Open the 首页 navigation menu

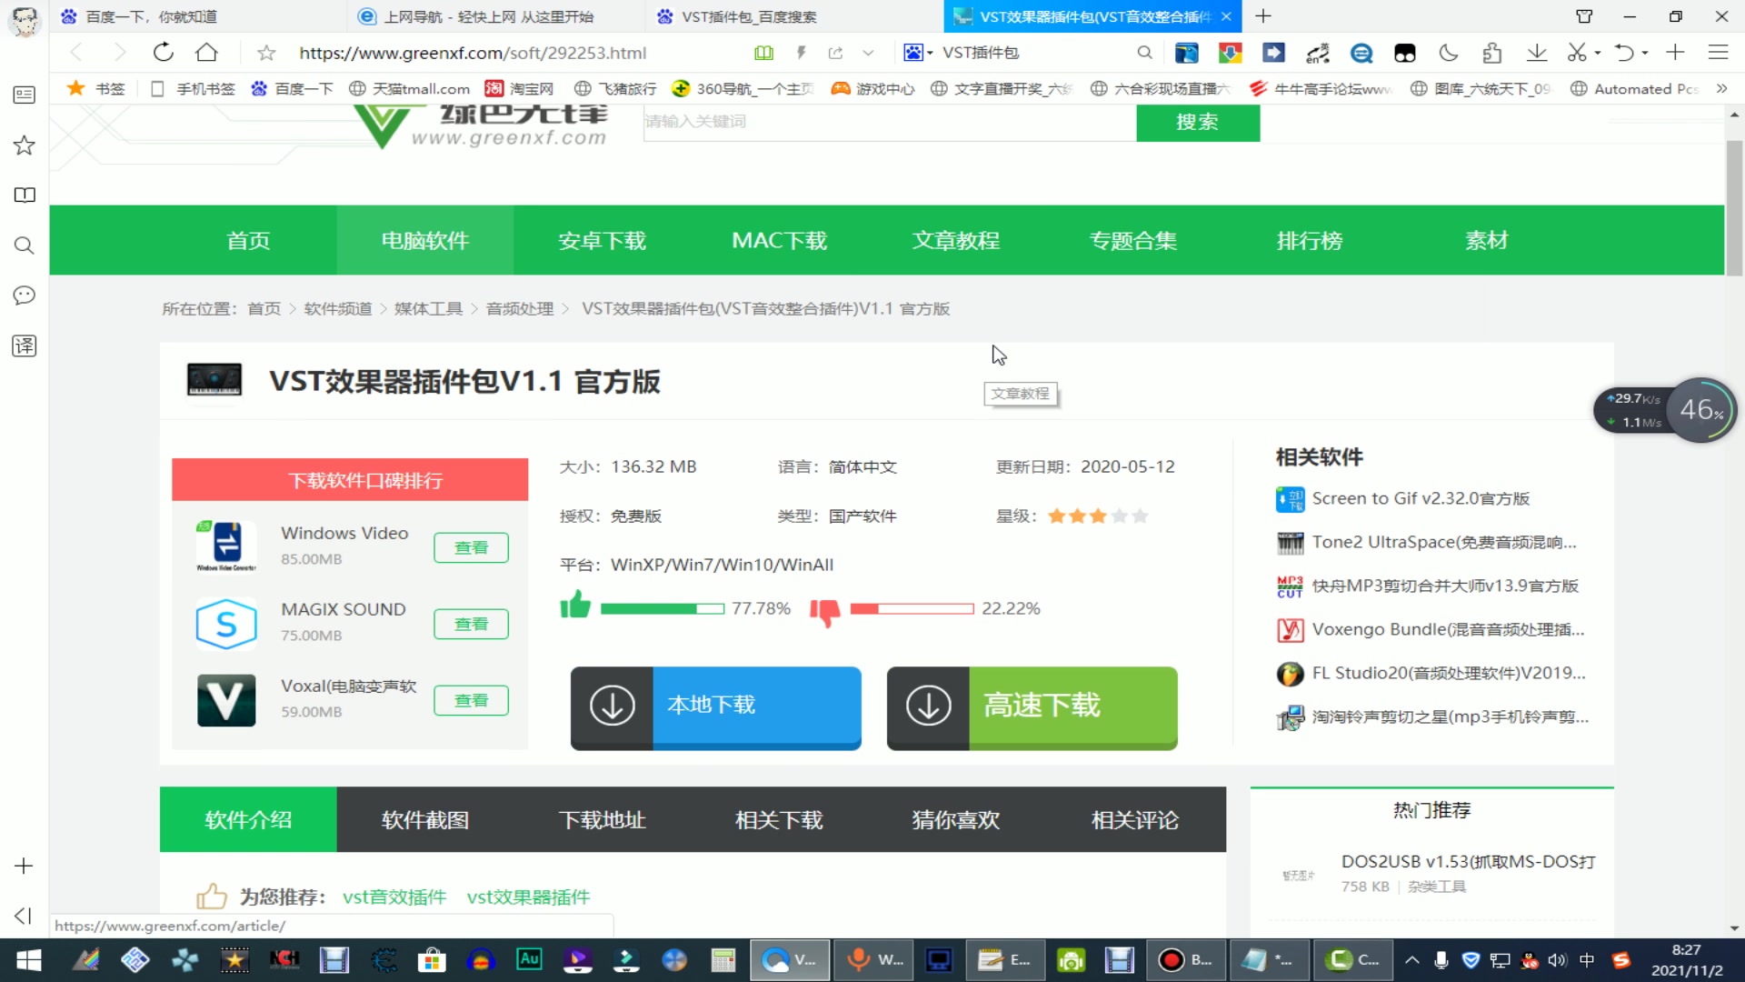coord(248,240)
